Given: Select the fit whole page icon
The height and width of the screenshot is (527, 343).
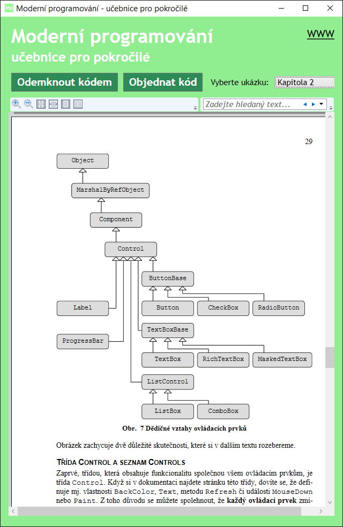Looking at the screenshot, I should [41, 104].
